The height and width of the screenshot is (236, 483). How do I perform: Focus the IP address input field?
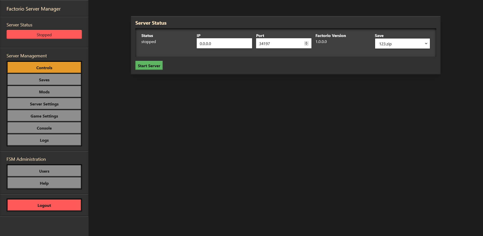point(224,43)
